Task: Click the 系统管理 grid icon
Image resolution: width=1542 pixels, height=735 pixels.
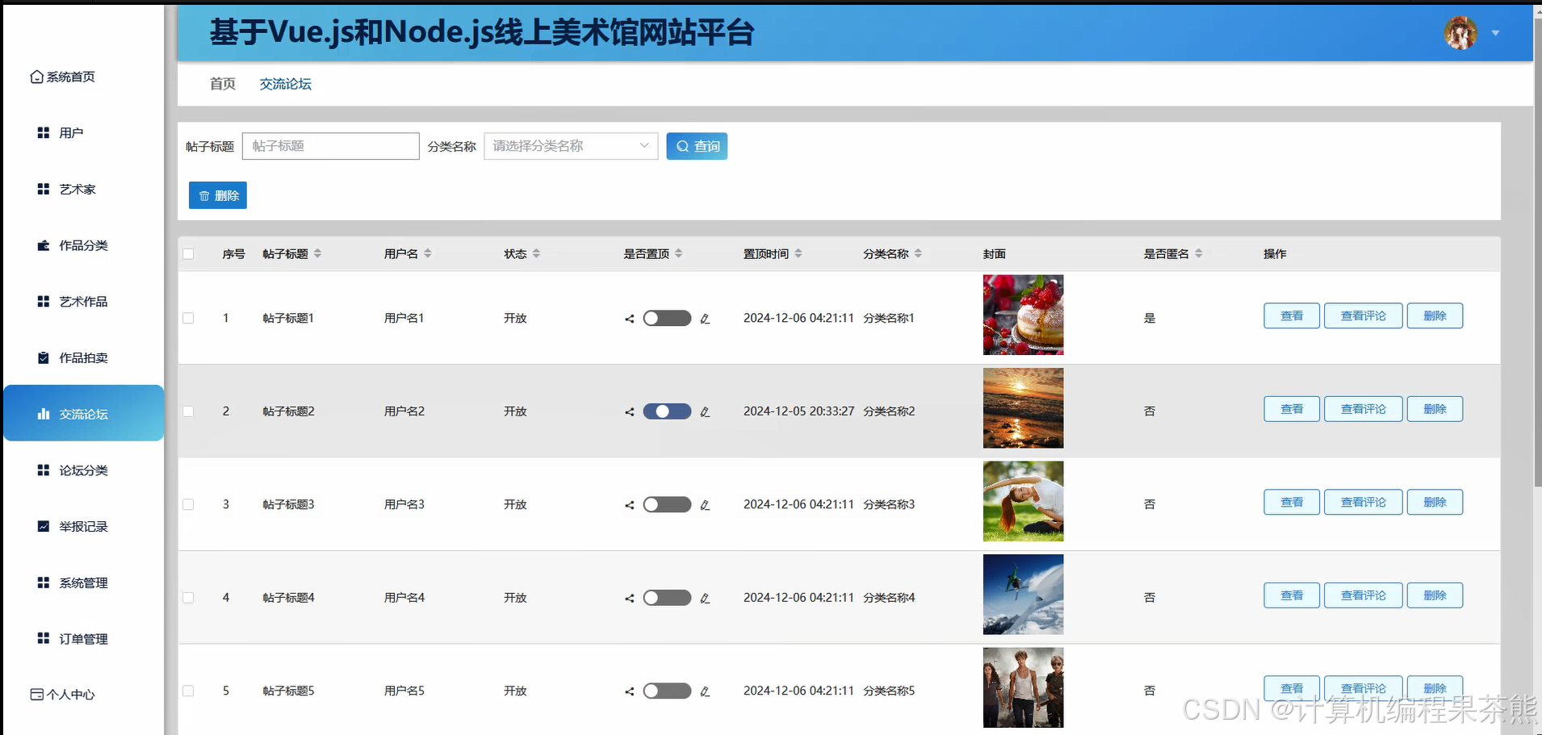Action: click(x=44, y=583)
